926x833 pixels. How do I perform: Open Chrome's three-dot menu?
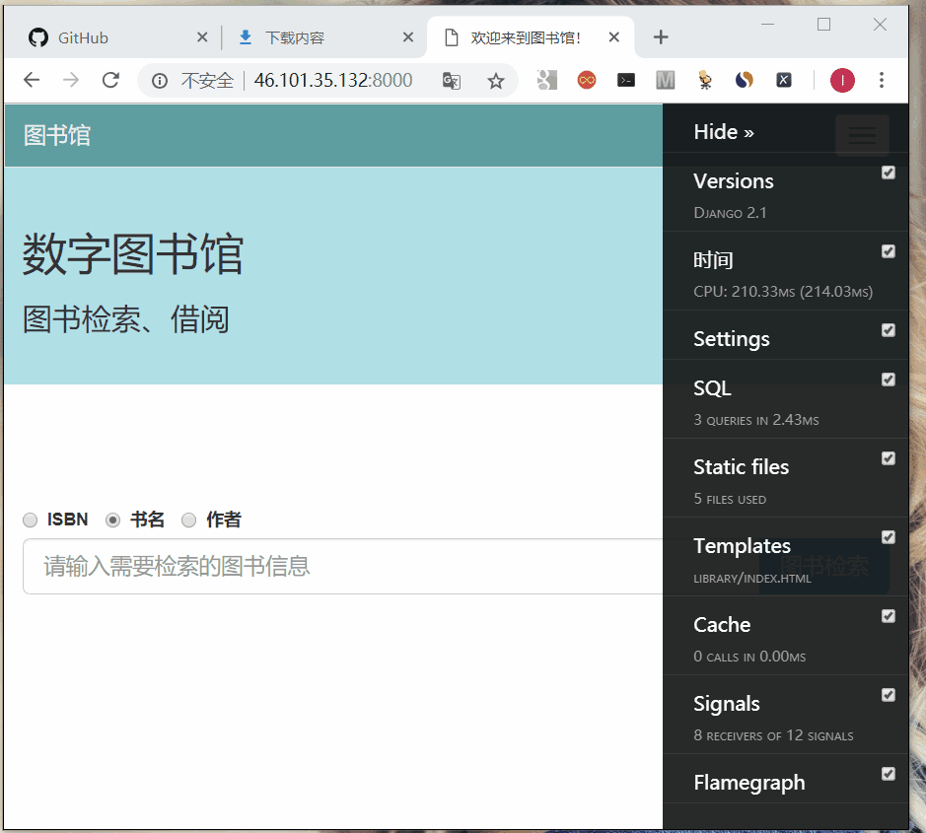881,80
